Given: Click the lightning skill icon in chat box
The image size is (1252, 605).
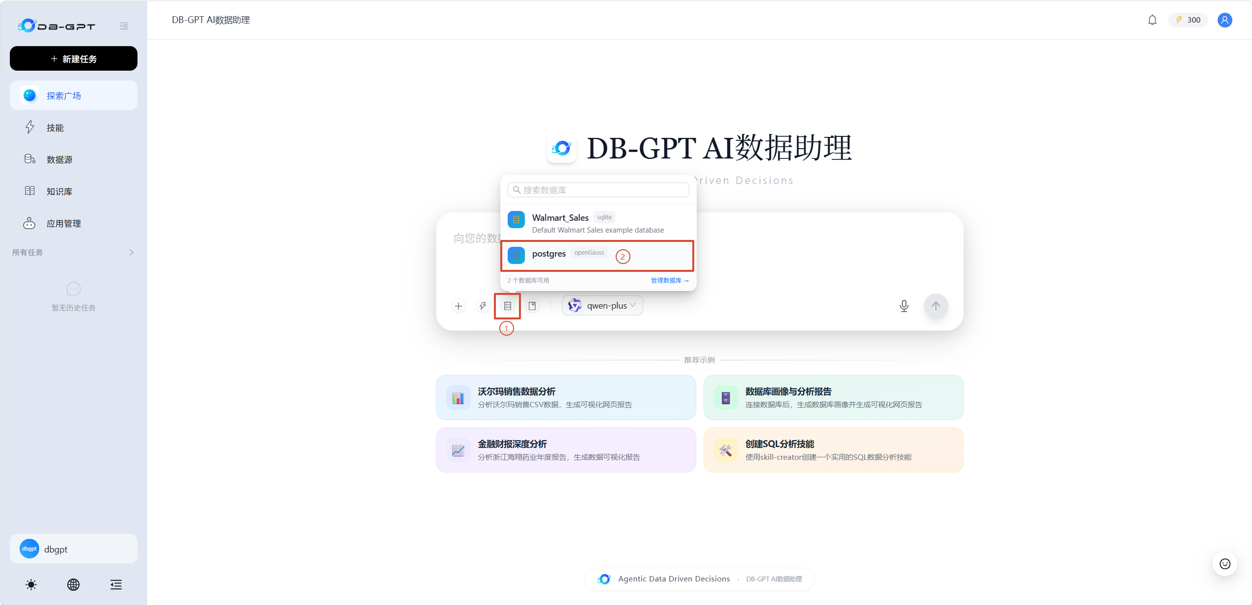Looking at the screenshot, I should tap(483, 306).
